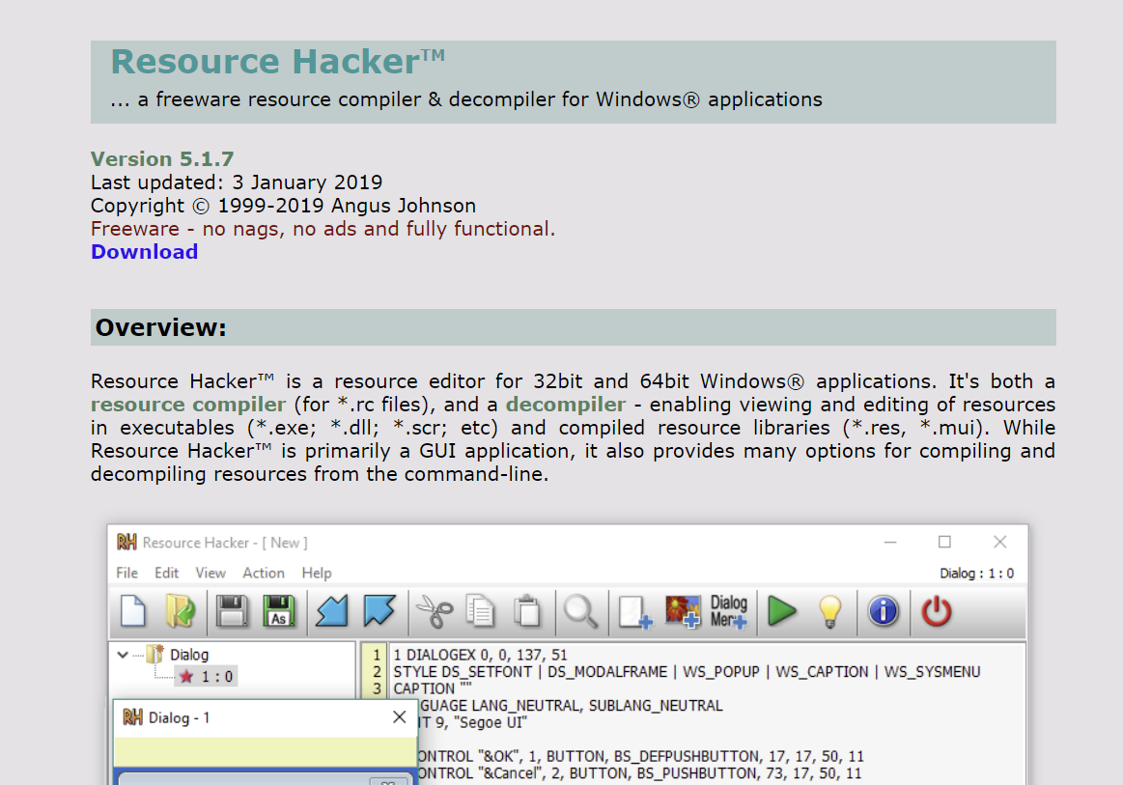This screenshot has height=785, width=1123.
Task: Click line number 2 in the gutter
Action: (376, 672)
